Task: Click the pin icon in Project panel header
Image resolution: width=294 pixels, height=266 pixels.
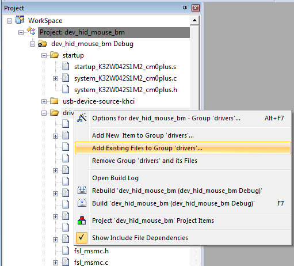Action: point(185,8)
